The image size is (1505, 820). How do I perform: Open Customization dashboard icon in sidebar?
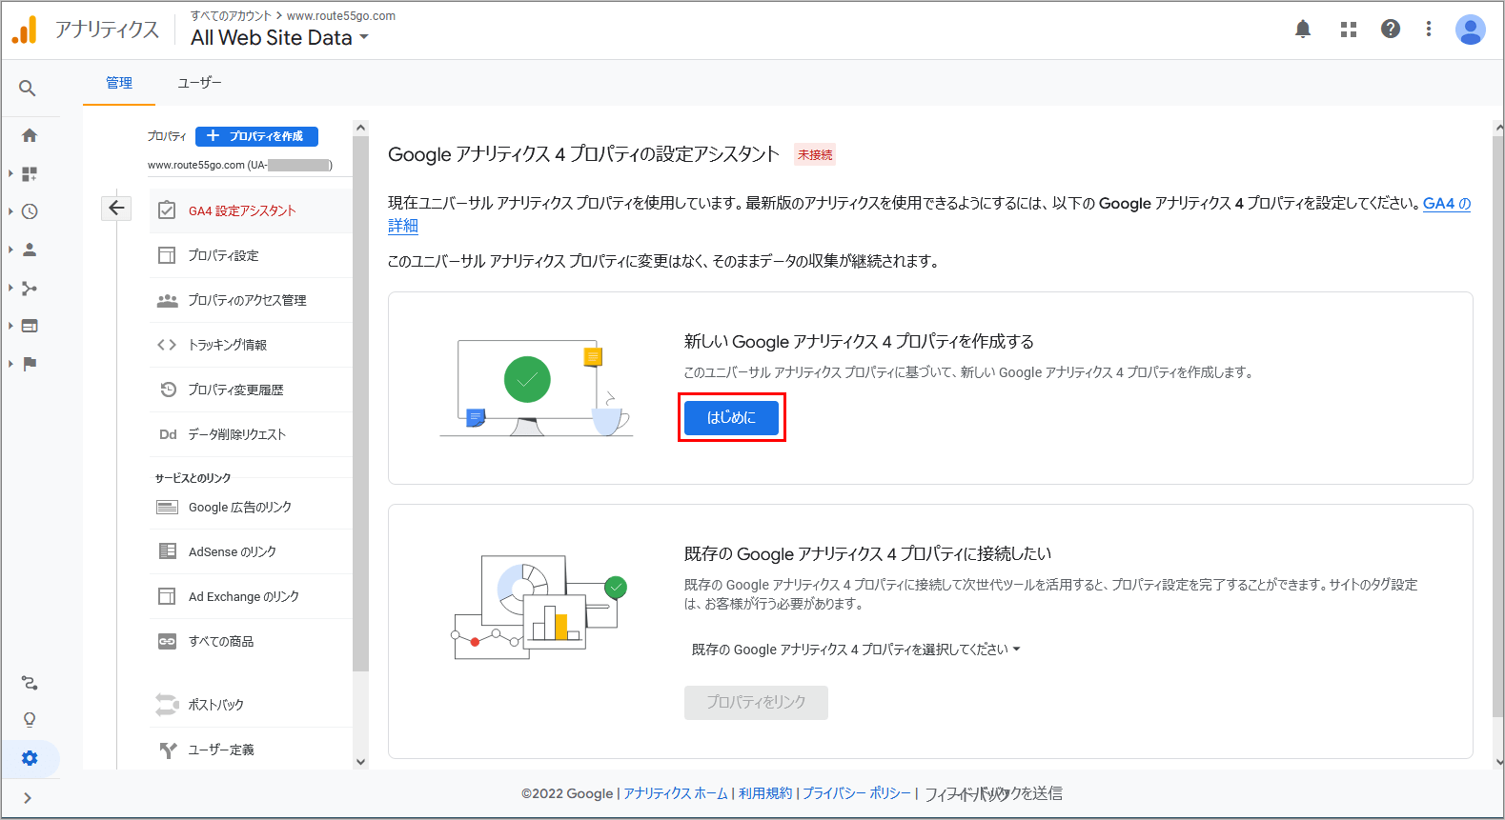(30, 173)
